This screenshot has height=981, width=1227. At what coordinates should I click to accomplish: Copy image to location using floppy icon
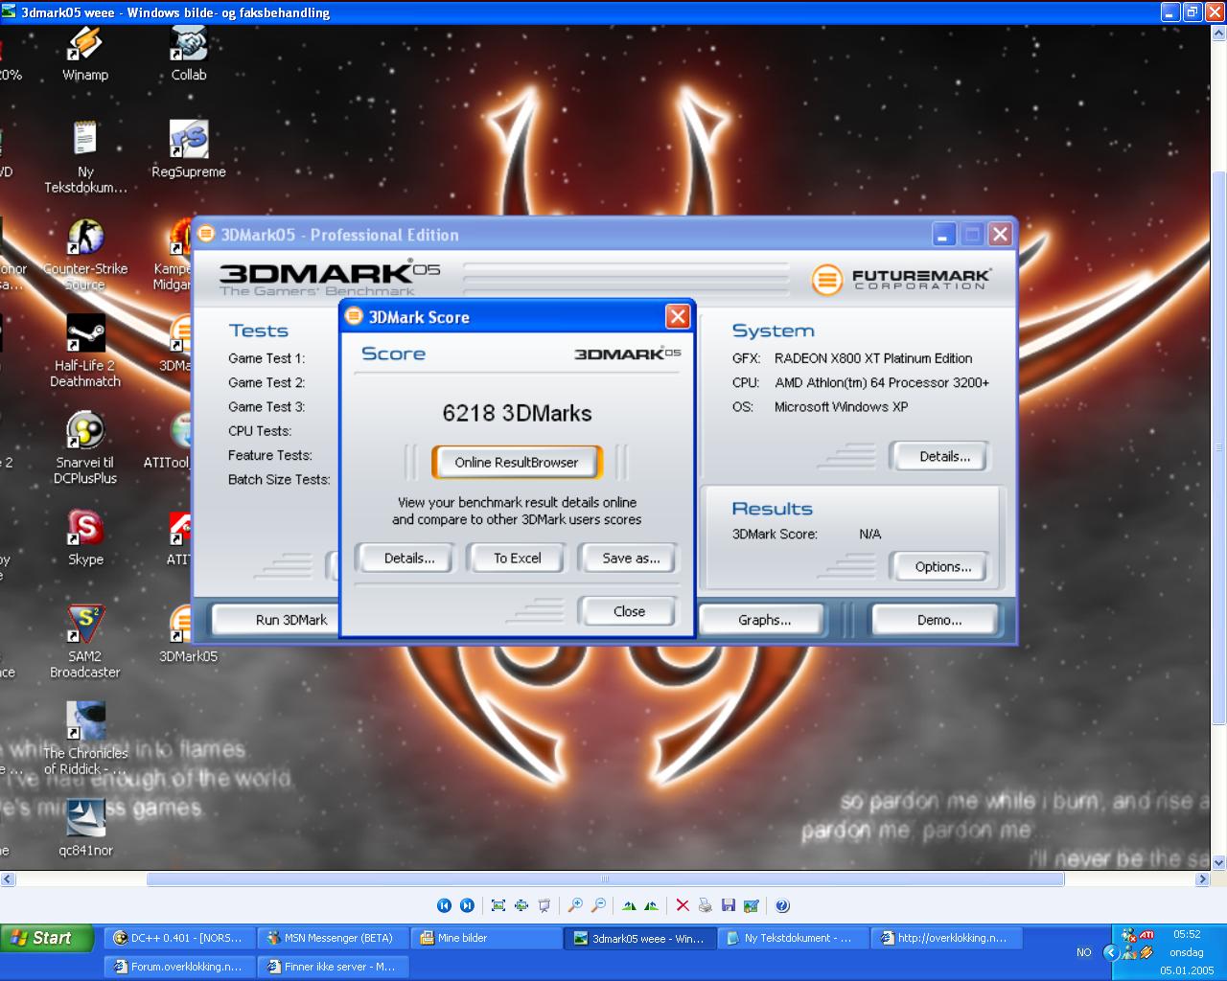(729, 905)
